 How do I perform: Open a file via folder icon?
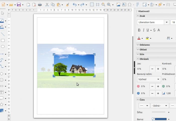(11, 5)
